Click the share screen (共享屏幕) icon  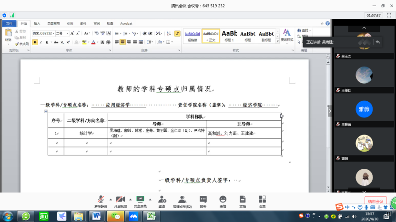coord(140,200)
